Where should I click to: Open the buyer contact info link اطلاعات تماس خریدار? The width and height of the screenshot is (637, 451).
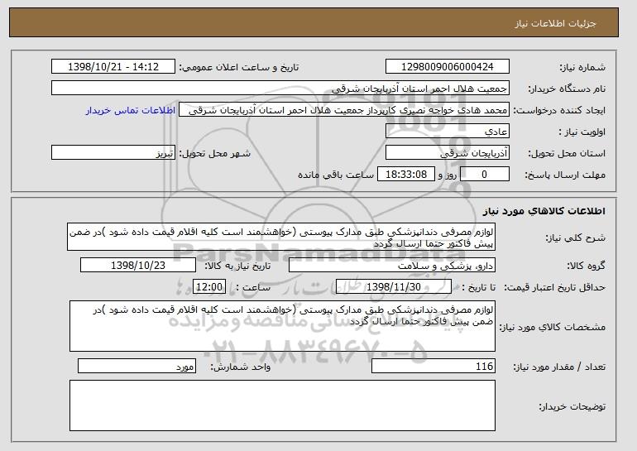click(x=131, y=111)
